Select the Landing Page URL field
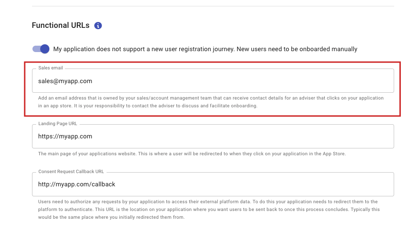 213,136
